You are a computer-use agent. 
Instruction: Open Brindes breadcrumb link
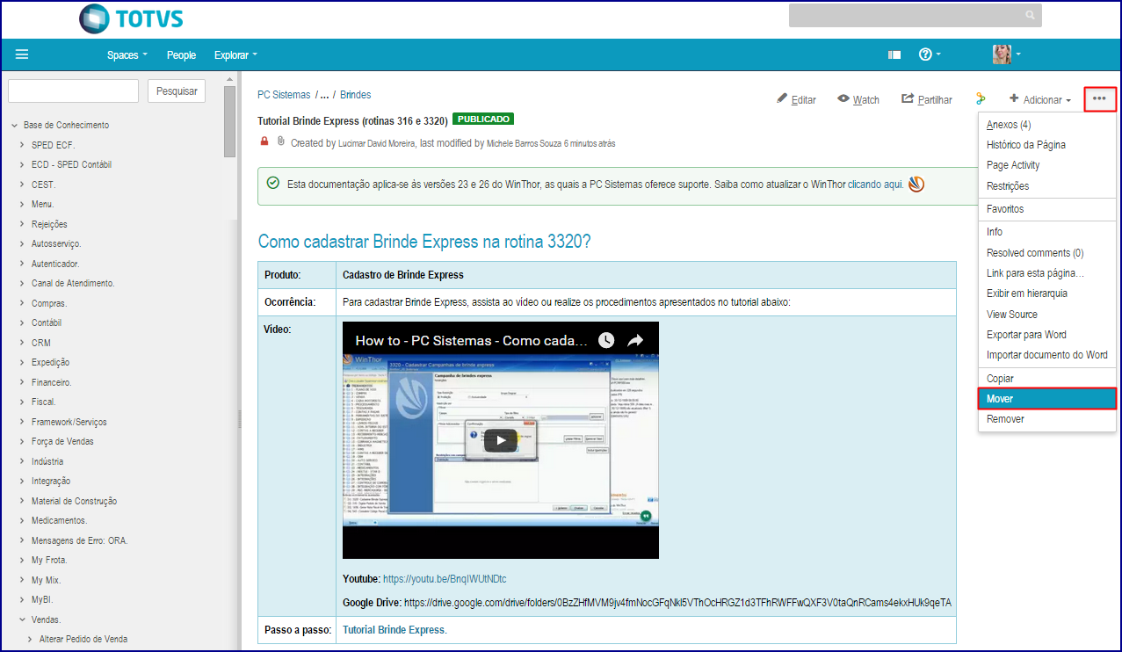pyautogui.click(x=355, y=95)
